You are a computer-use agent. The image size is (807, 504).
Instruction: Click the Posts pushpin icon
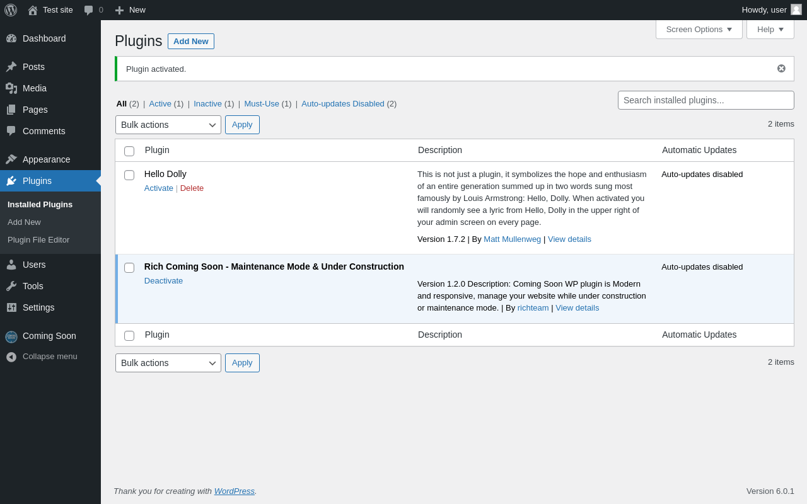pos(11,67)
